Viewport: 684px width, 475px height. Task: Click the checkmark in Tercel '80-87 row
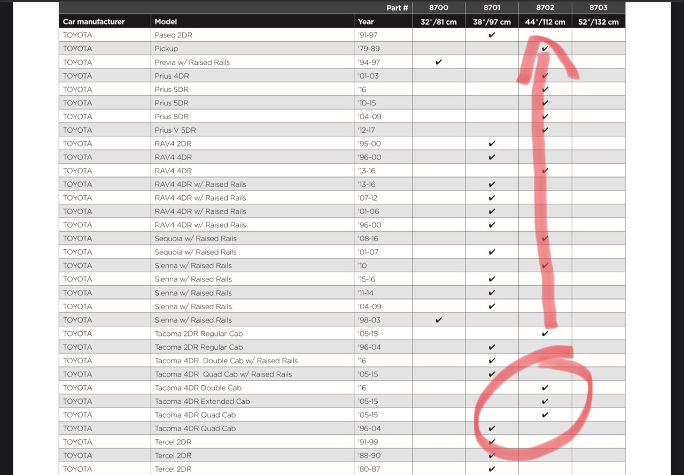[492, 469]
